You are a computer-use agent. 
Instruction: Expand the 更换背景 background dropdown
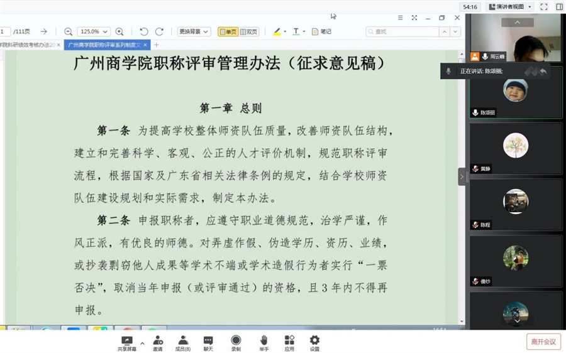point(193,31)
